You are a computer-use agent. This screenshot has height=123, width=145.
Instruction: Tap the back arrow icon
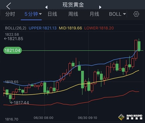point(9,6)
